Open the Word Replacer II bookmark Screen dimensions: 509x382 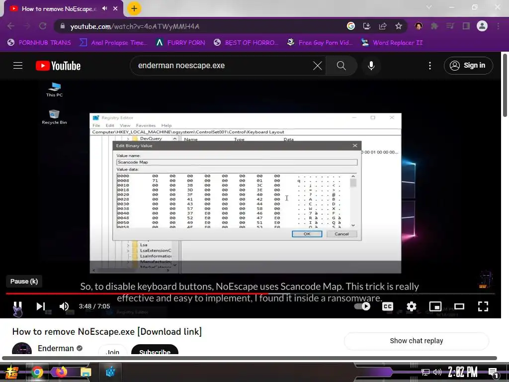click(392, 43)
